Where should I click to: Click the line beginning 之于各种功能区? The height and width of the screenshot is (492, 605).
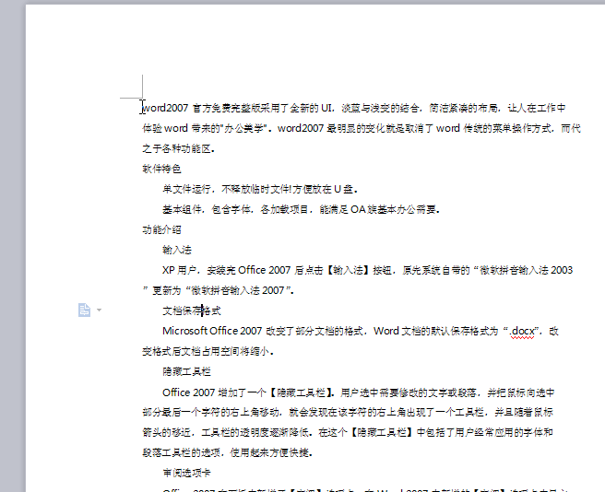(x=179, y=148)
